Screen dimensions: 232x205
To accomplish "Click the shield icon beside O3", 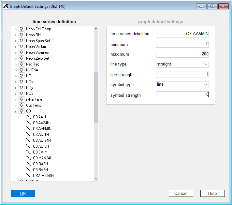I will pos(22,111).
